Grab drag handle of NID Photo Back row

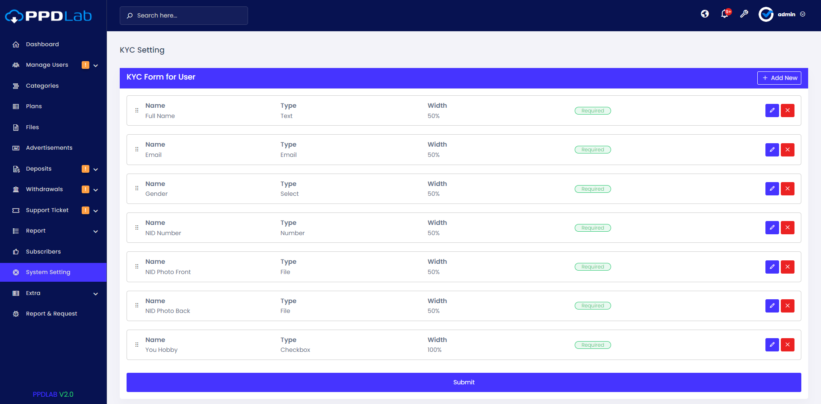(137, 305)
